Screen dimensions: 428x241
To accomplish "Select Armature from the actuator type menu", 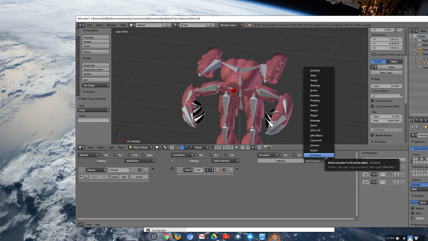I will coord(318,155).
